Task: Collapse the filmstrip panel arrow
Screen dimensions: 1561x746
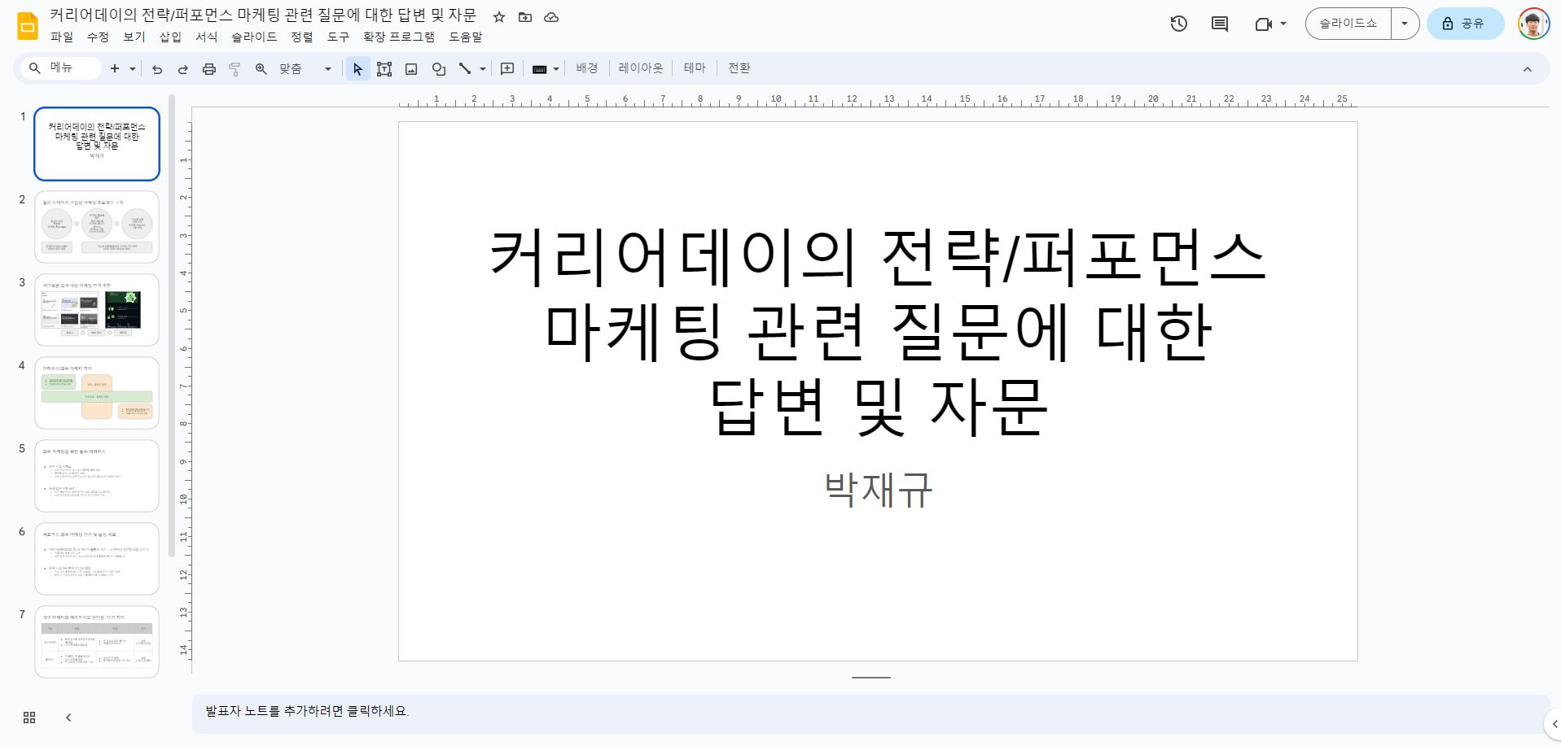Action: point(68,718)
